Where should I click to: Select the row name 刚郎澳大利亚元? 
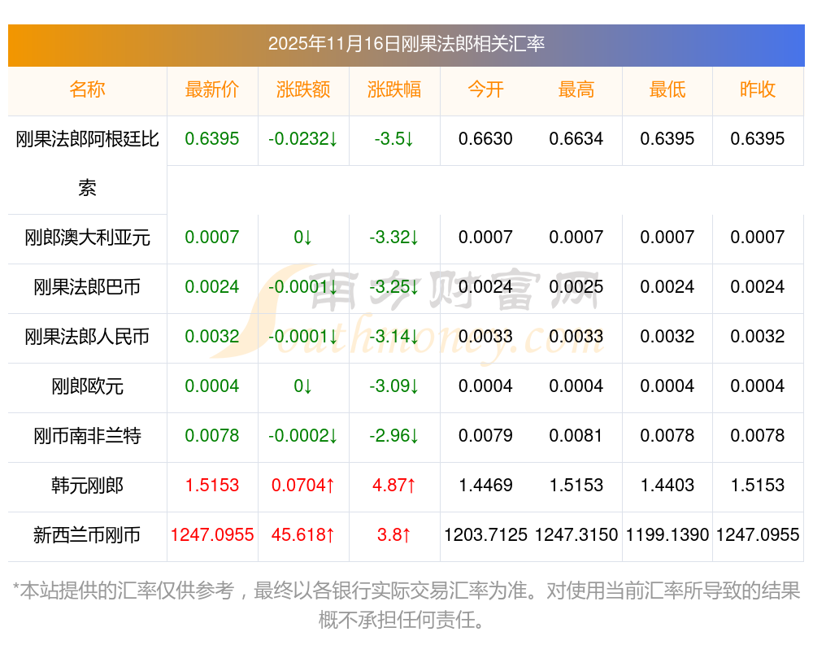pos(87,238)
